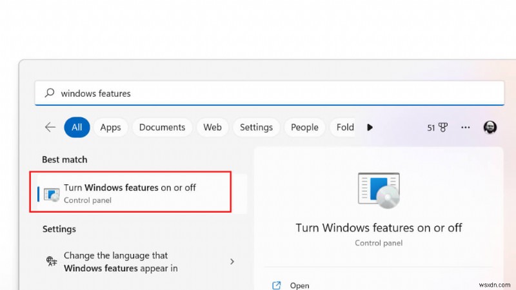Select the partially shown Fold filter
The height and width of the screenshot is (290, 516).
point(342,127)
